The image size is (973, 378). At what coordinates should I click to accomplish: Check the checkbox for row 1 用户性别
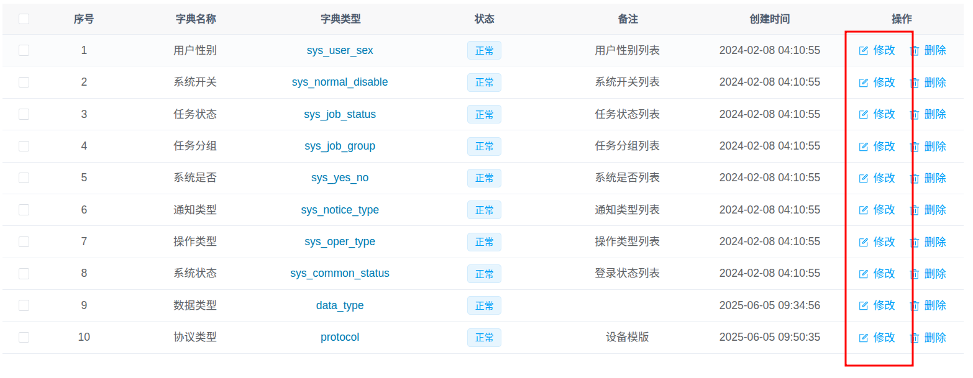[x=24, y=50]
